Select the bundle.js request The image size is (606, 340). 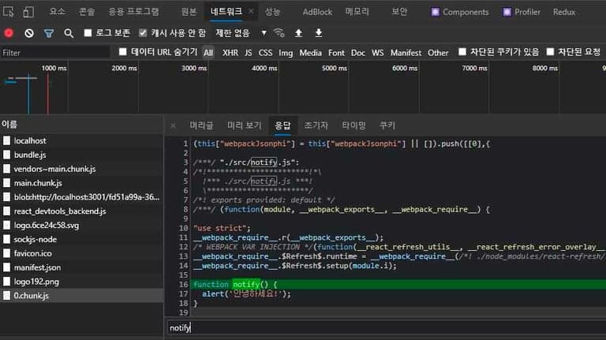[30, 155]
